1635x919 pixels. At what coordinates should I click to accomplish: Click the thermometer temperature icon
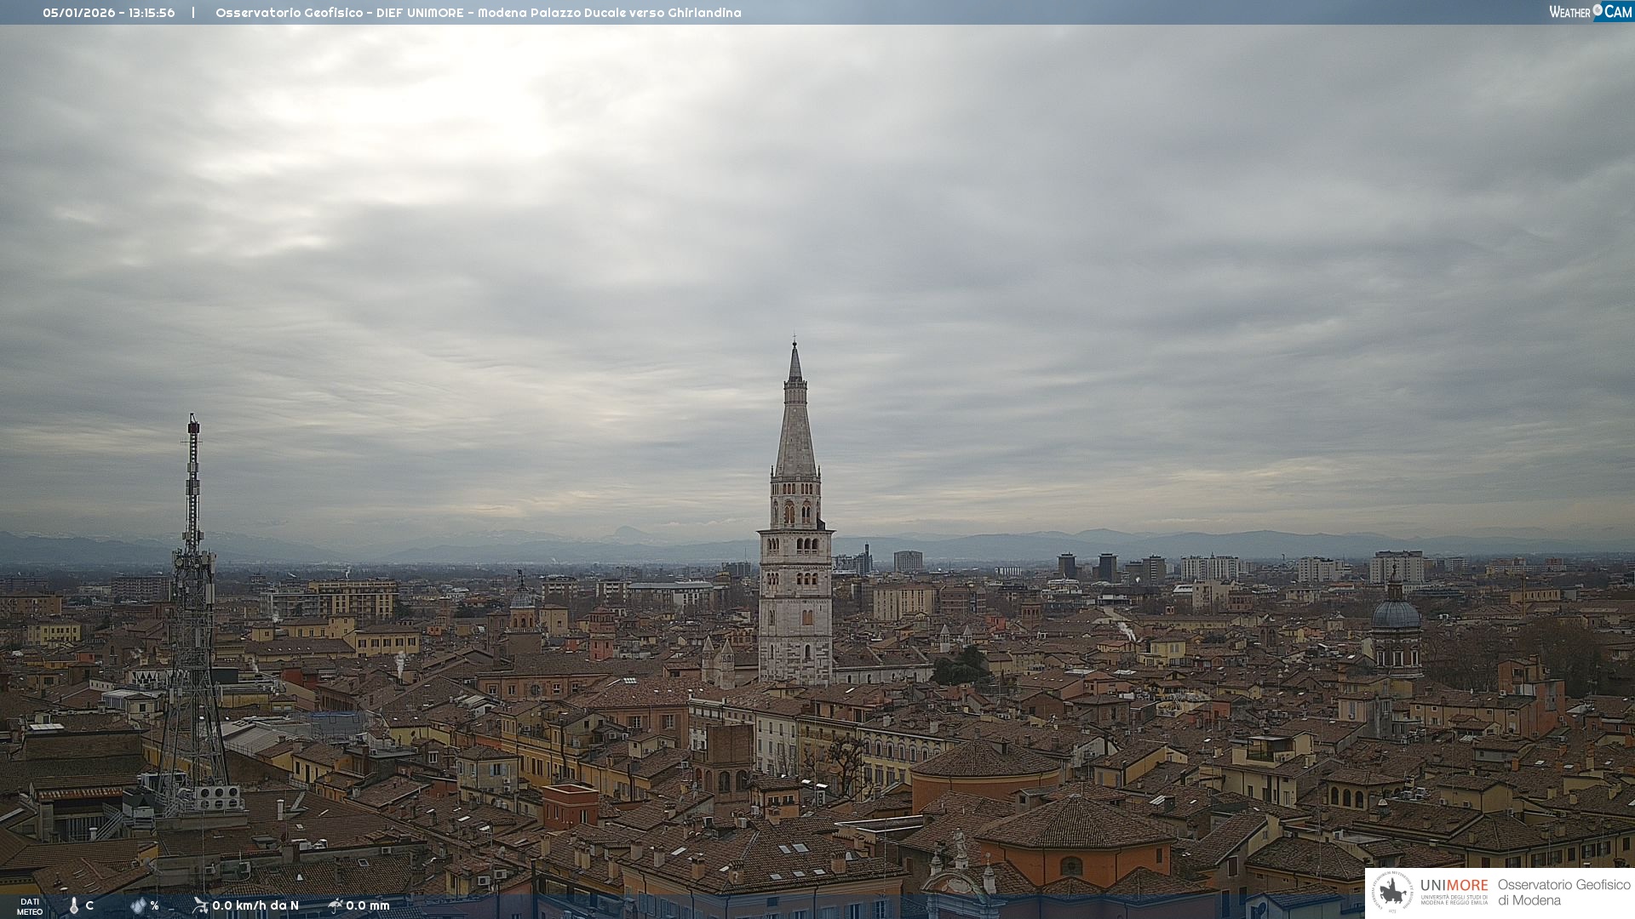pos(74,905)
